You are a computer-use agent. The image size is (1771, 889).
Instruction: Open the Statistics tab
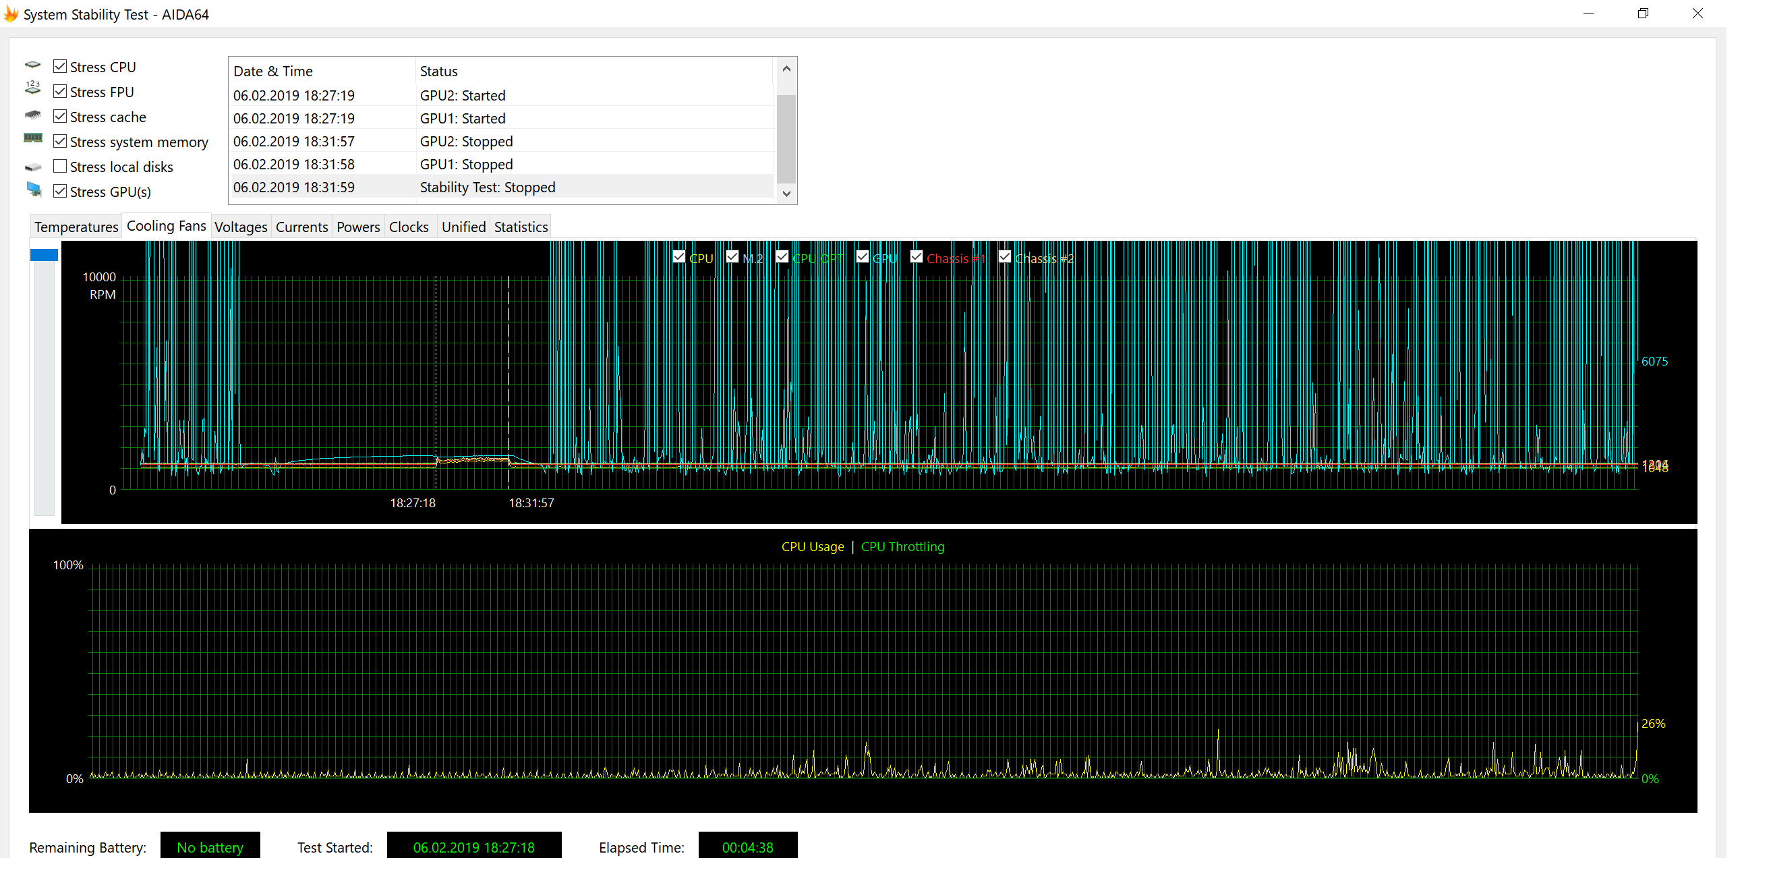pos(521,227)
